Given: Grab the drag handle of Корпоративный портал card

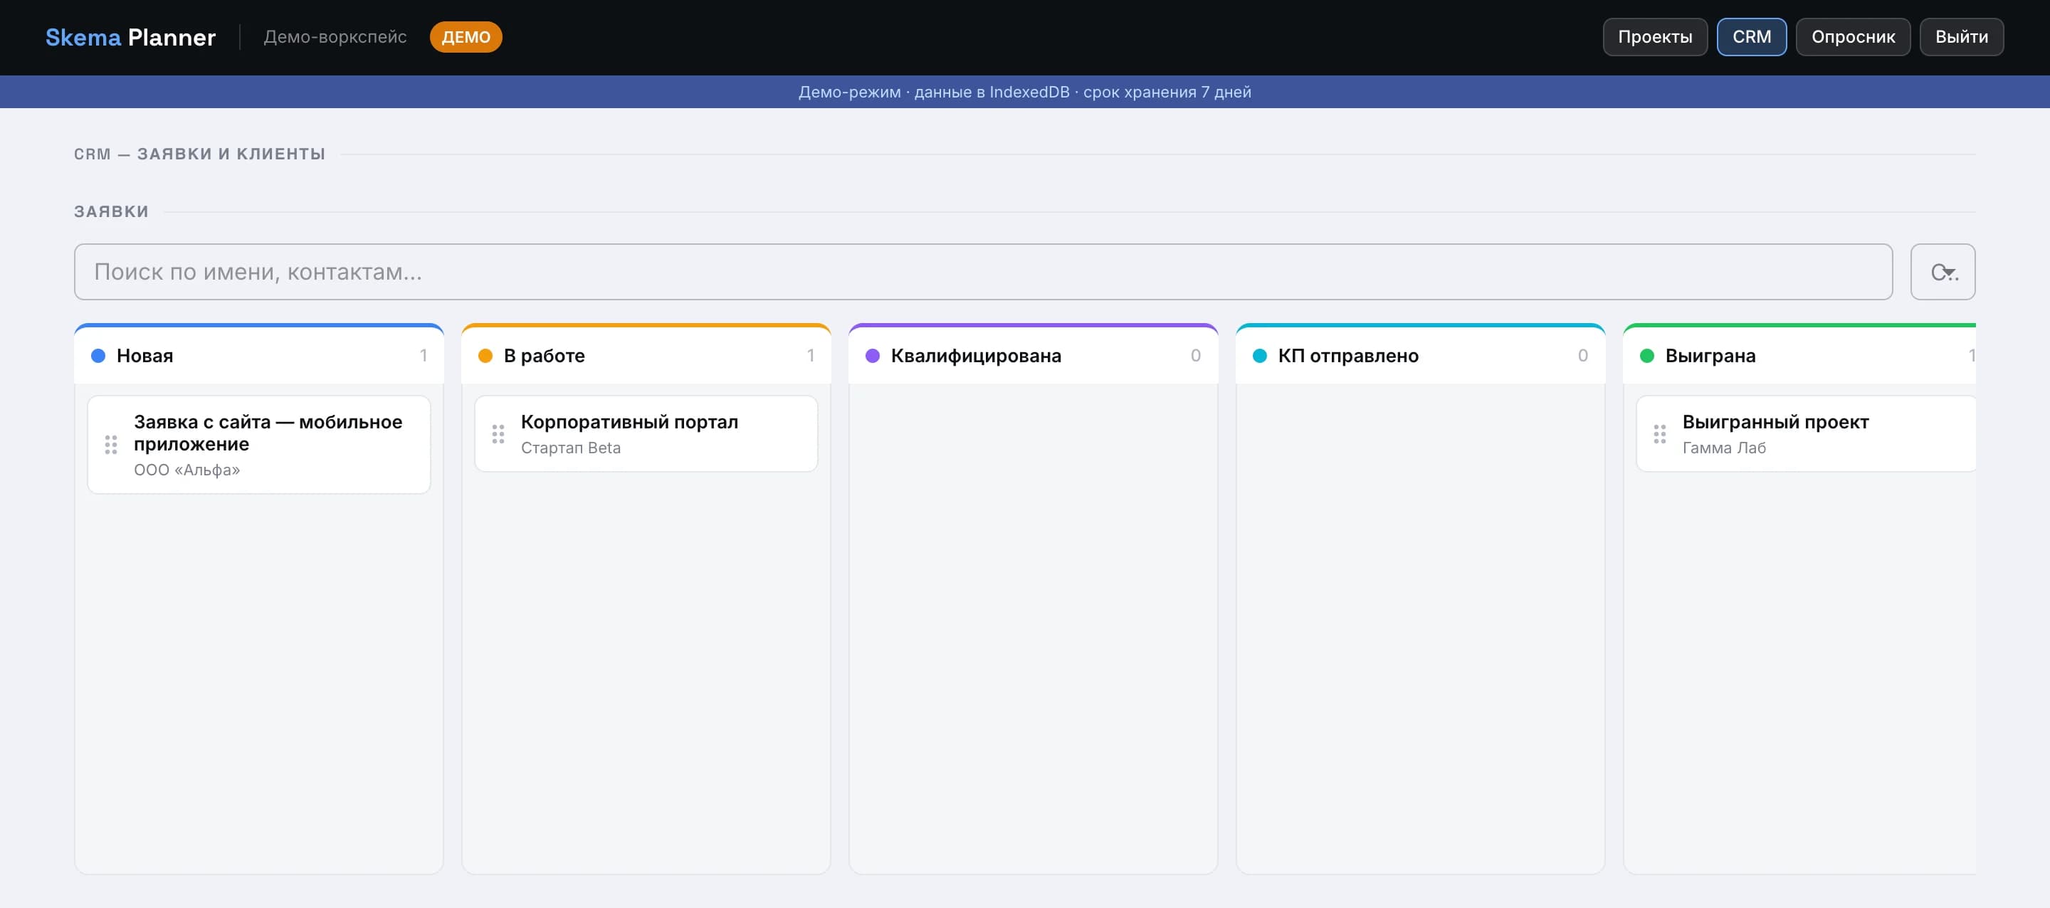Looking at the screenshot, I should coord(498,433).
